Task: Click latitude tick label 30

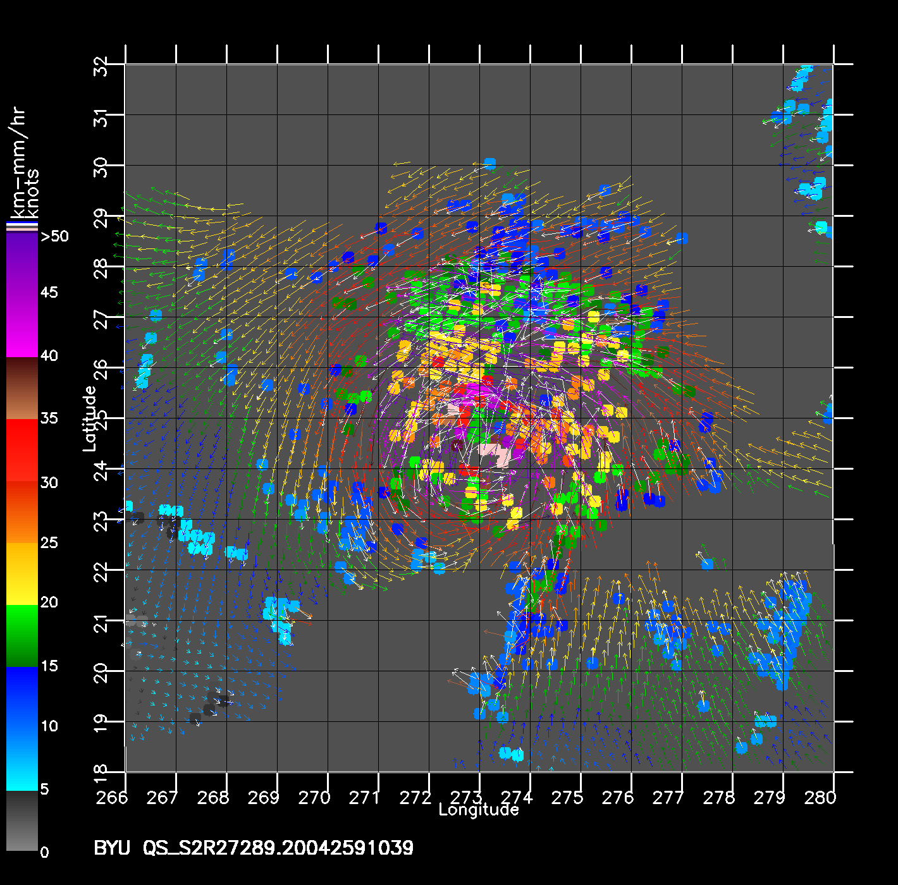Action: point(101,166)
